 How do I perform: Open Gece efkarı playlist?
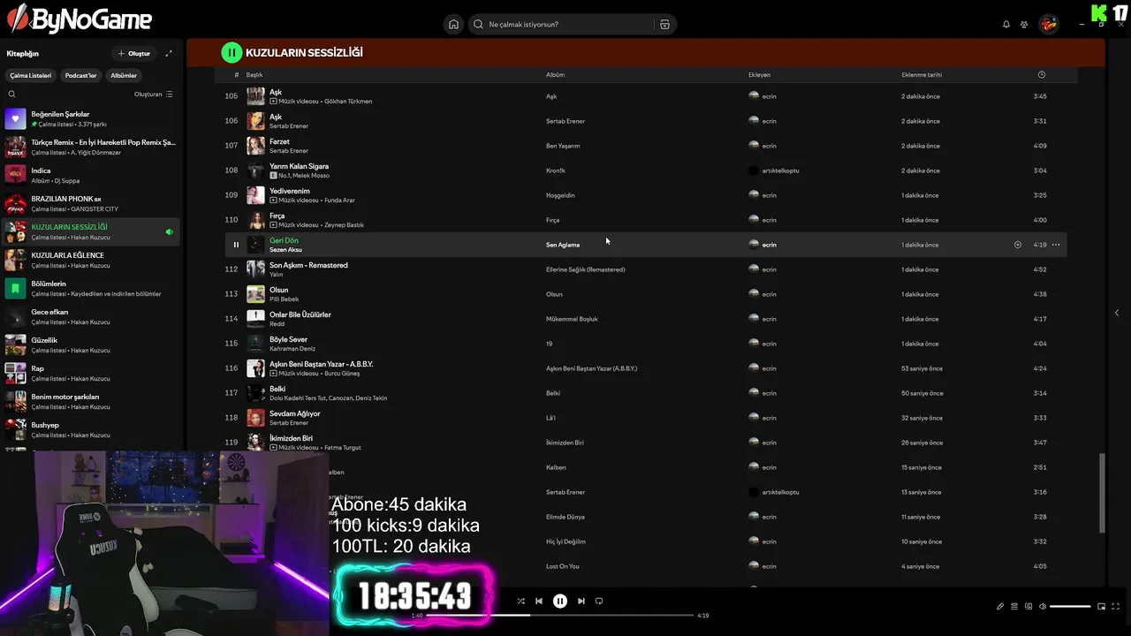pyautogui.click(x=92, y=317)
